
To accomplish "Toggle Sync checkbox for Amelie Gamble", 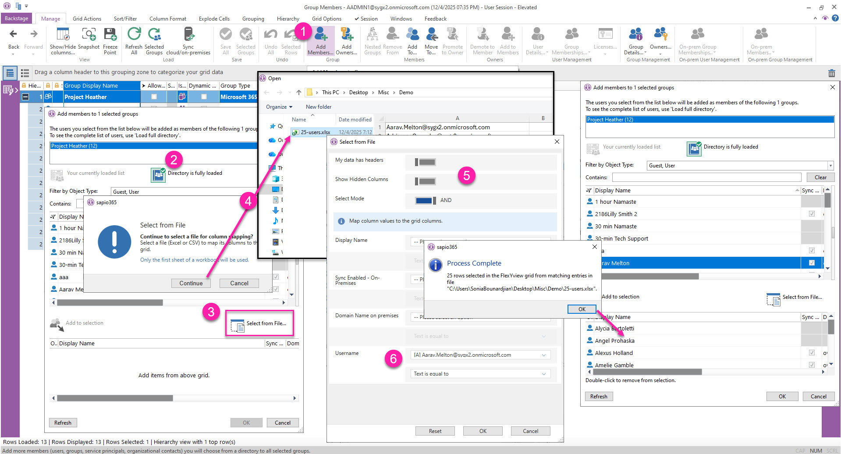I will tap(812, 365).
